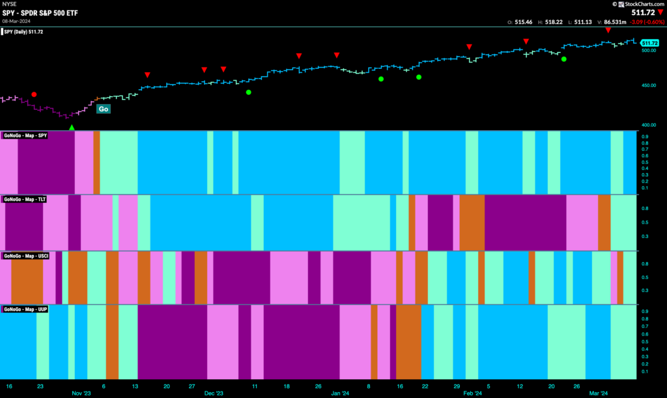Select the red circle marker on purple bars
667x398 pixels.
(x=34, y=94)
